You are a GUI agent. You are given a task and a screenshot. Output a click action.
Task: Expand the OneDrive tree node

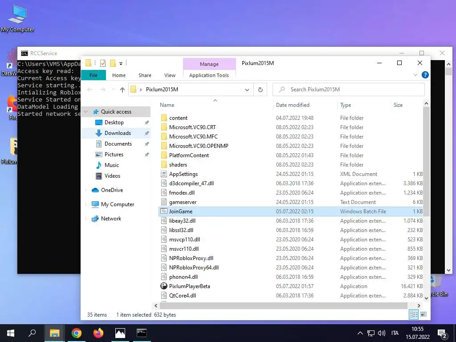point(86,190)
